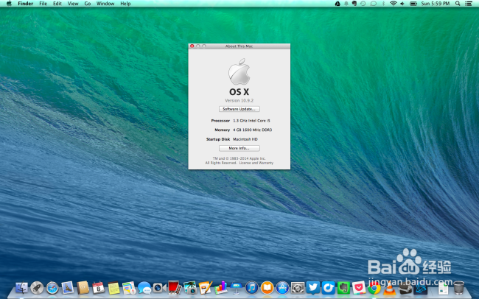Viewport: 479px width, 299px height.
Task: Open Evernote menu bar icon
Action: pos(354,4)
